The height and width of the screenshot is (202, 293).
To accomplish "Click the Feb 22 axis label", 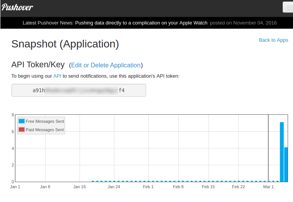I will tap(238, 187).
